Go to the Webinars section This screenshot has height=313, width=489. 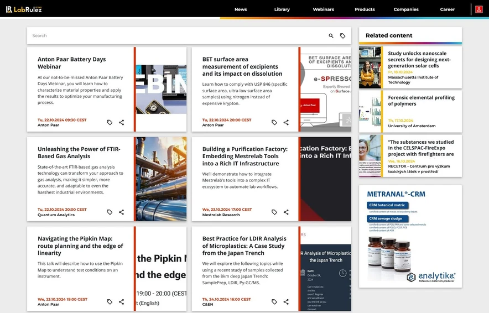pos(324,9)
